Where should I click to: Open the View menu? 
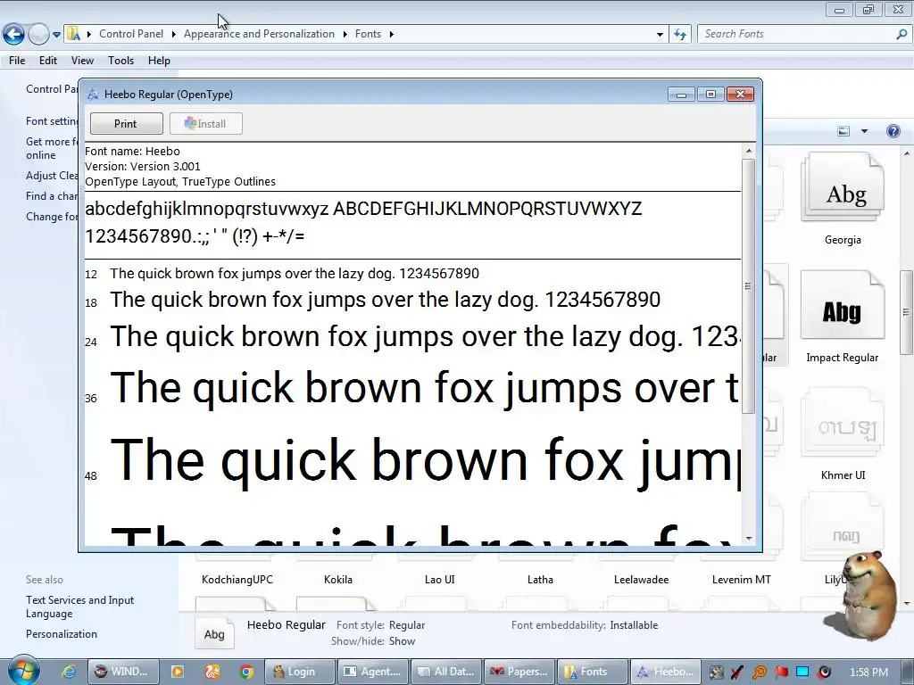point(82,61)
